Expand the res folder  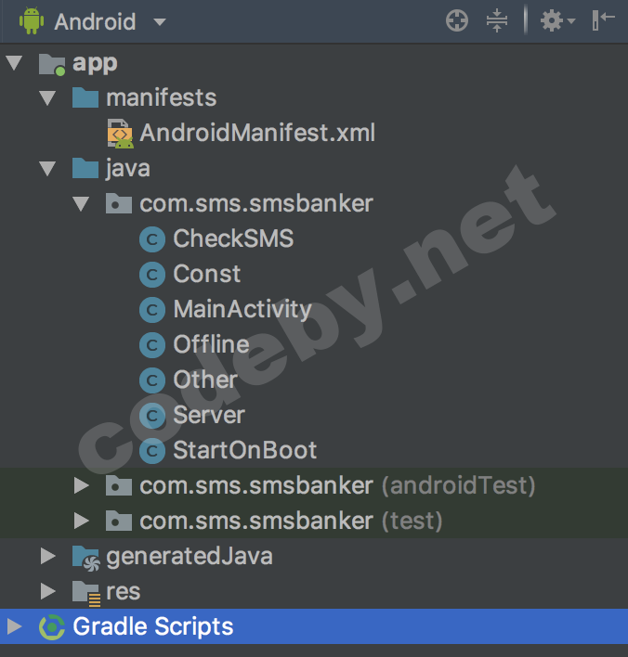tap(47, 591)
